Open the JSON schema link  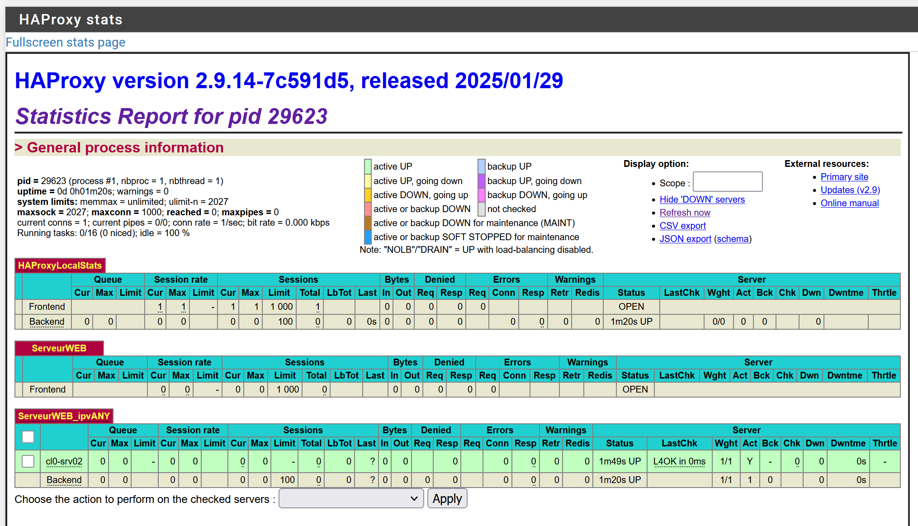point(733,239)
